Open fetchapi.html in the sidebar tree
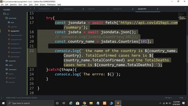The image size is (188, 106). pos(15,44)
